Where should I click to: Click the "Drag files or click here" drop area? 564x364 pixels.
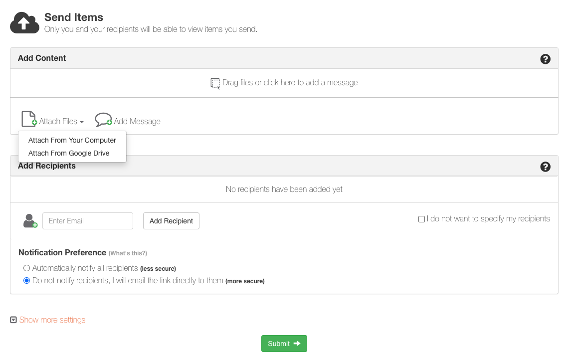coord(290,83)
